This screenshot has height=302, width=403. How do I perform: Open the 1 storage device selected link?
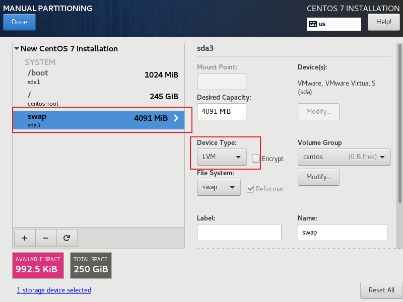click(x=54, y=290)
